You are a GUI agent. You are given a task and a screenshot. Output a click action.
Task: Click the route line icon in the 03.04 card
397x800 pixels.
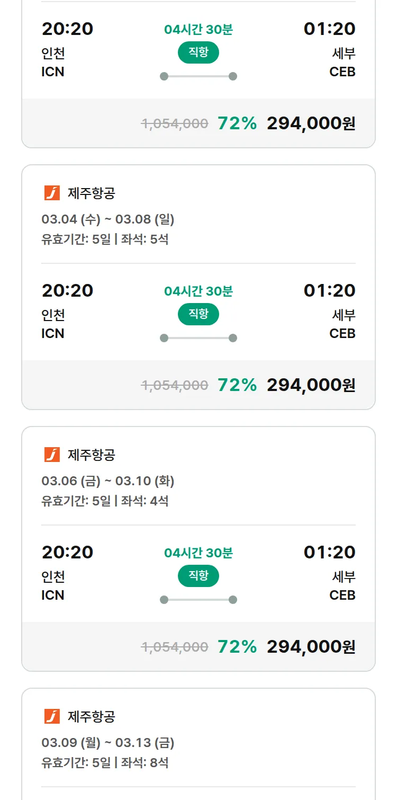(198, 338)
